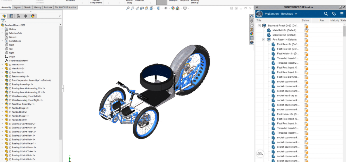346x162 pixels.
Task: Pin the 3DEXPERIENCE PLM Services panel
Action: click(344, 7)
